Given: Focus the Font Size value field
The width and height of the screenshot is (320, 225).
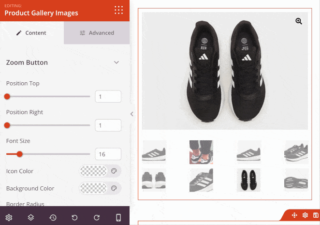Looking at the screenshot, I should tap(108, 154).
